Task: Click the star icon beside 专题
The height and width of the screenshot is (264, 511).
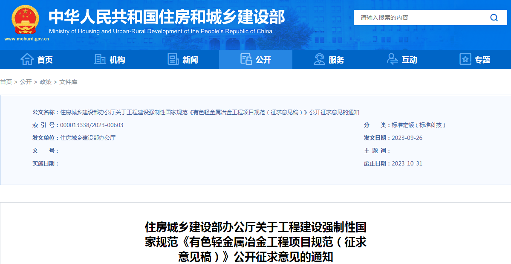Action: point(465,60)
